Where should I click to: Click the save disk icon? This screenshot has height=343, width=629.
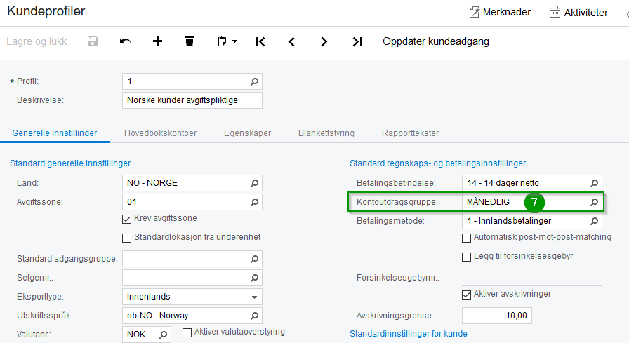(92, 41)
